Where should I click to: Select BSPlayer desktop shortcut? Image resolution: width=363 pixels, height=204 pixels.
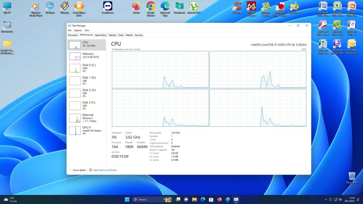(50, 8)
